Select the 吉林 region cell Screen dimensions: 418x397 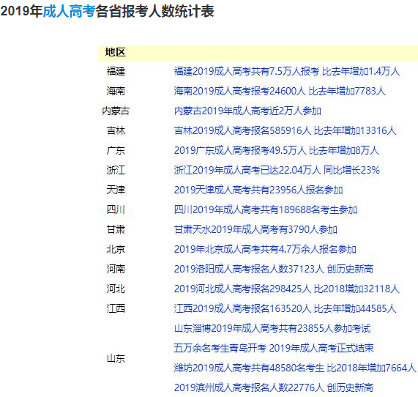pyautogui.click(x=116, y=130)
